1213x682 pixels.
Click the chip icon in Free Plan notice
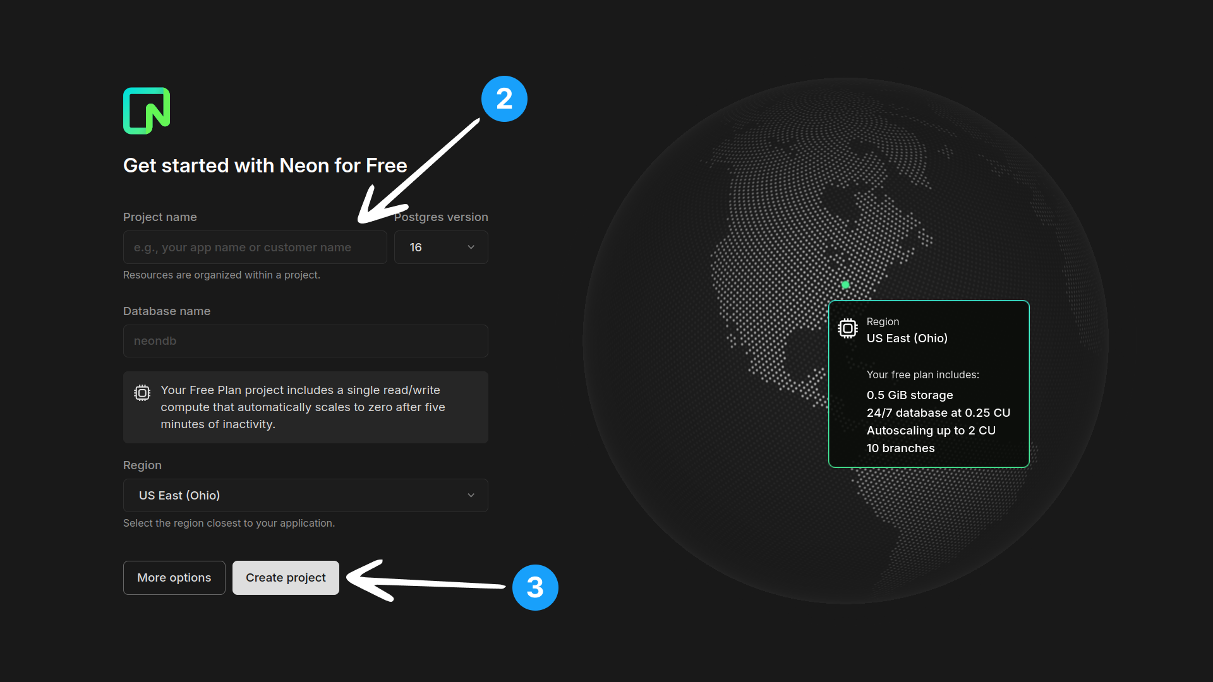pos(142,393)
